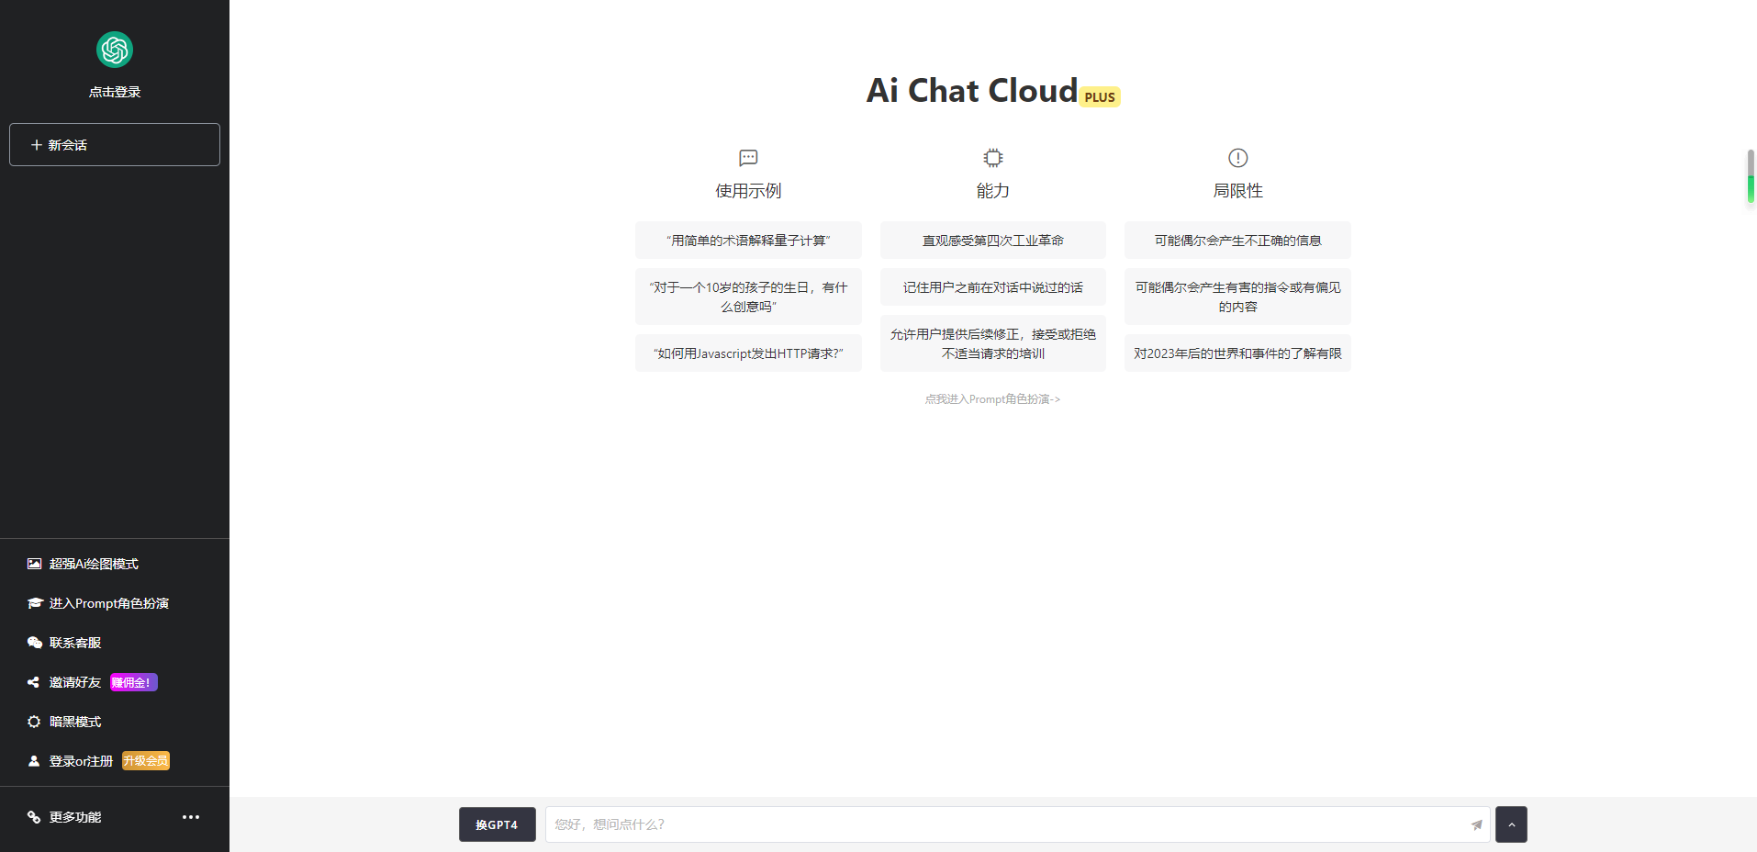Image resolution: width=1757 pixels, height=852 pixels.
Task: Toggle 暗黑模式 dark mode
Action: (75, 722)
